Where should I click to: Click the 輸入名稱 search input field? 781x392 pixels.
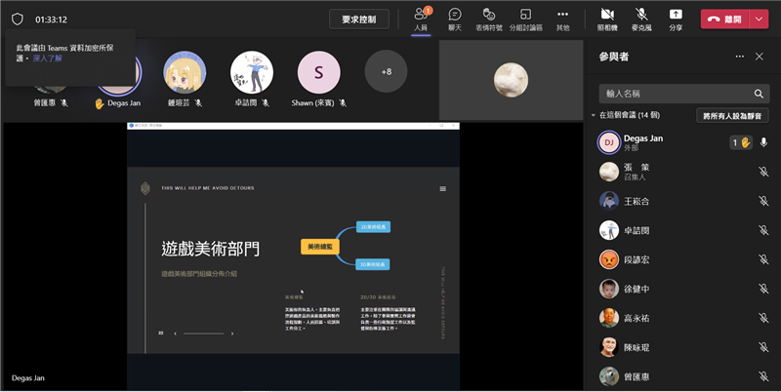[x=674, y=94]
